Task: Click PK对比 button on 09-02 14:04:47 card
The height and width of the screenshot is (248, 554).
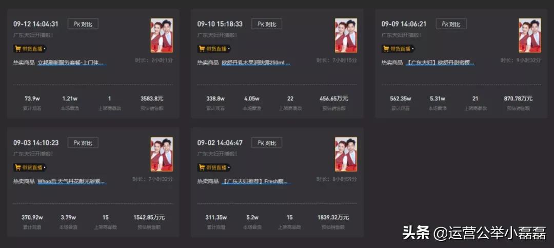Action: [x=267, y=143]
